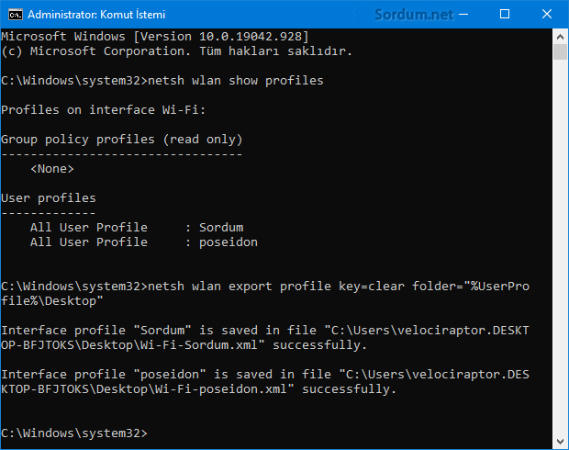The image size is (569, 450).
Task: Click the scrollbar down arrow
Action: [560, 442]
